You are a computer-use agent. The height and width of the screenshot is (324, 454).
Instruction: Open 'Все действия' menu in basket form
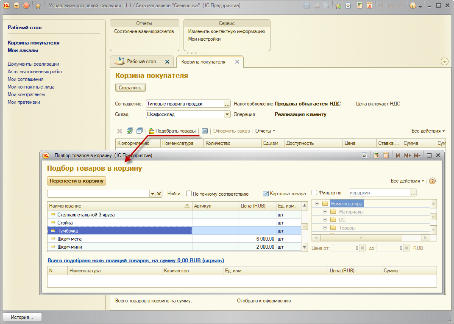click(428, 131)
